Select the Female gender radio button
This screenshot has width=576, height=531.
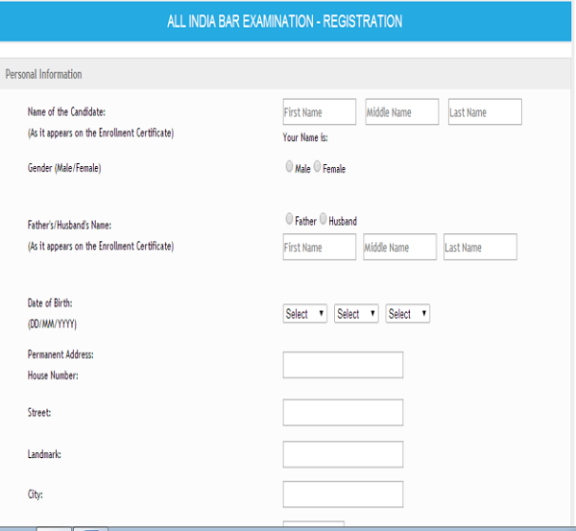pos(318,167)
